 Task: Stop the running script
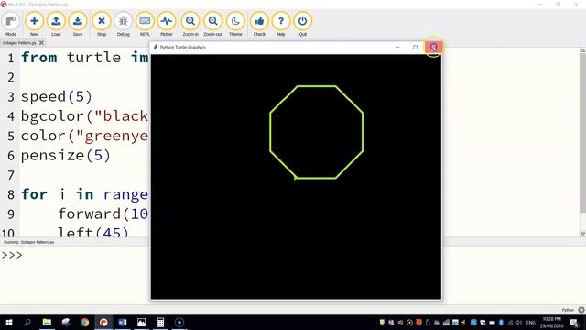[102, 24]
